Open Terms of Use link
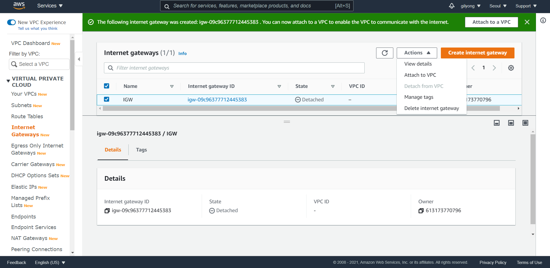The image size is (550, 268). click(529, 263)
